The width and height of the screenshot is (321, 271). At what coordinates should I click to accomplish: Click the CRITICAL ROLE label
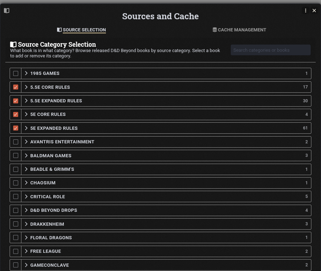[47, 197]
